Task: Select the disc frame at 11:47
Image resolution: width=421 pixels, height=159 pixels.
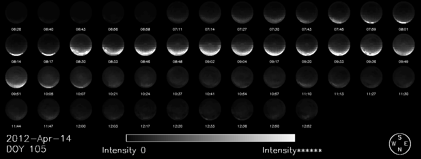Action: point(49,110)
